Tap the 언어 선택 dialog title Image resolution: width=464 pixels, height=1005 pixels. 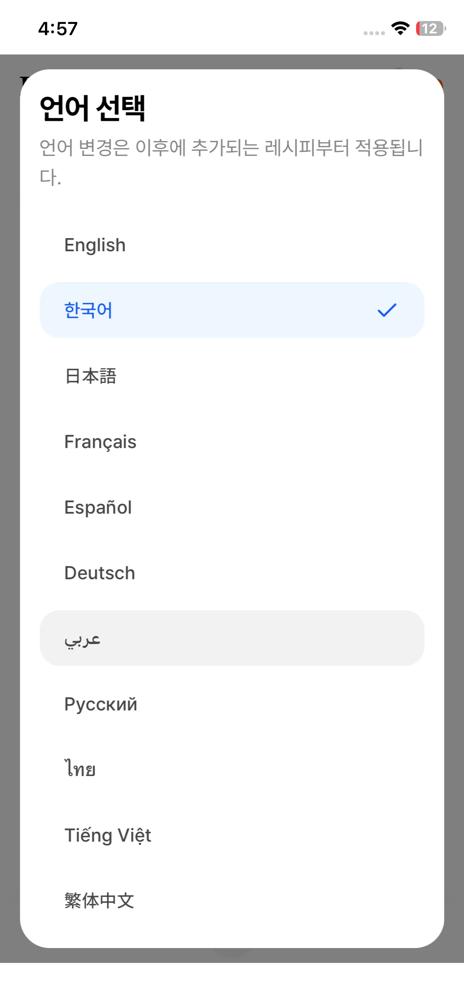[x=92, y=108]
